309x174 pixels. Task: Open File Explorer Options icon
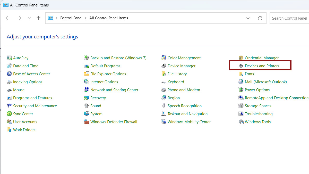click(x=87, y=74)
